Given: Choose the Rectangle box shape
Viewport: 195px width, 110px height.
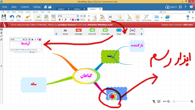Looking at the screenshot, I should pos(79,32).
